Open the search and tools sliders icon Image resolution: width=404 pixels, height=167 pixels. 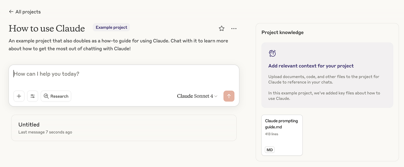point(33,96)
